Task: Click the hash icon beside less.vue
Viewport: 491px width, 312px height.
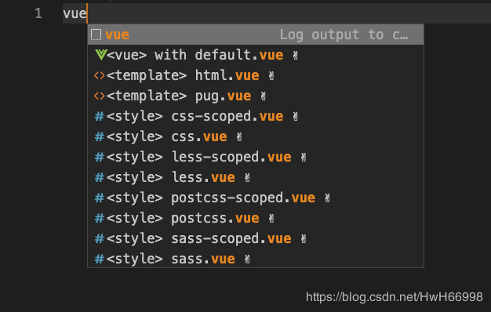Action: (100, 177)
